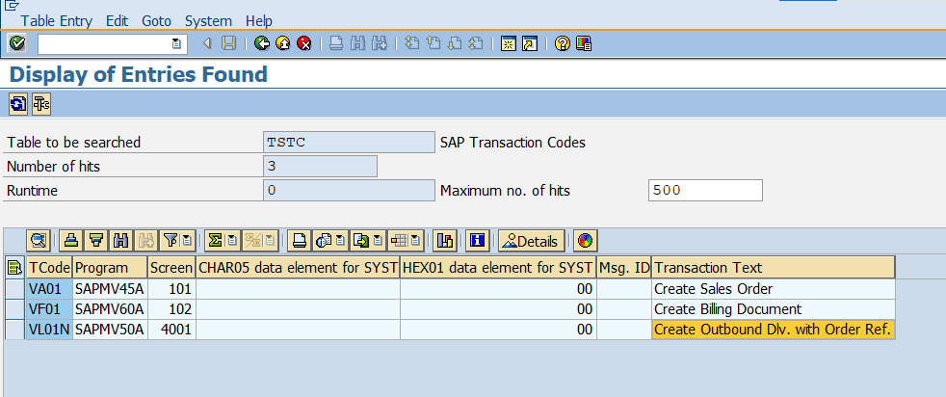Image resolution: width=946 pixels, height=397 pixels.
Task: Click the Print icon in the standard toolbar
Action: click(x=336, y=43)
